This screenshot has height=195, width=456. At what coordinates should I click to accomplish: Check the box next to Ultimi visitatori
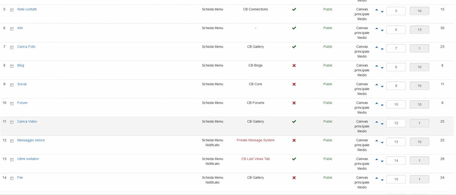pos(12,160)
